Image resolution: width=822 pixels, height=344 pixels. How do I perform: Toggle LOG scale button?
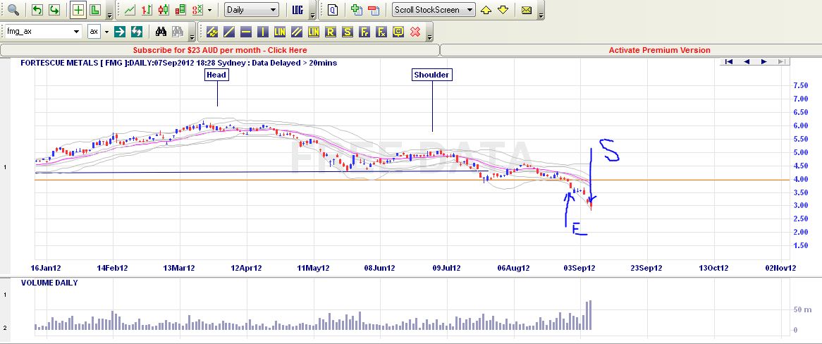[297, 9]
